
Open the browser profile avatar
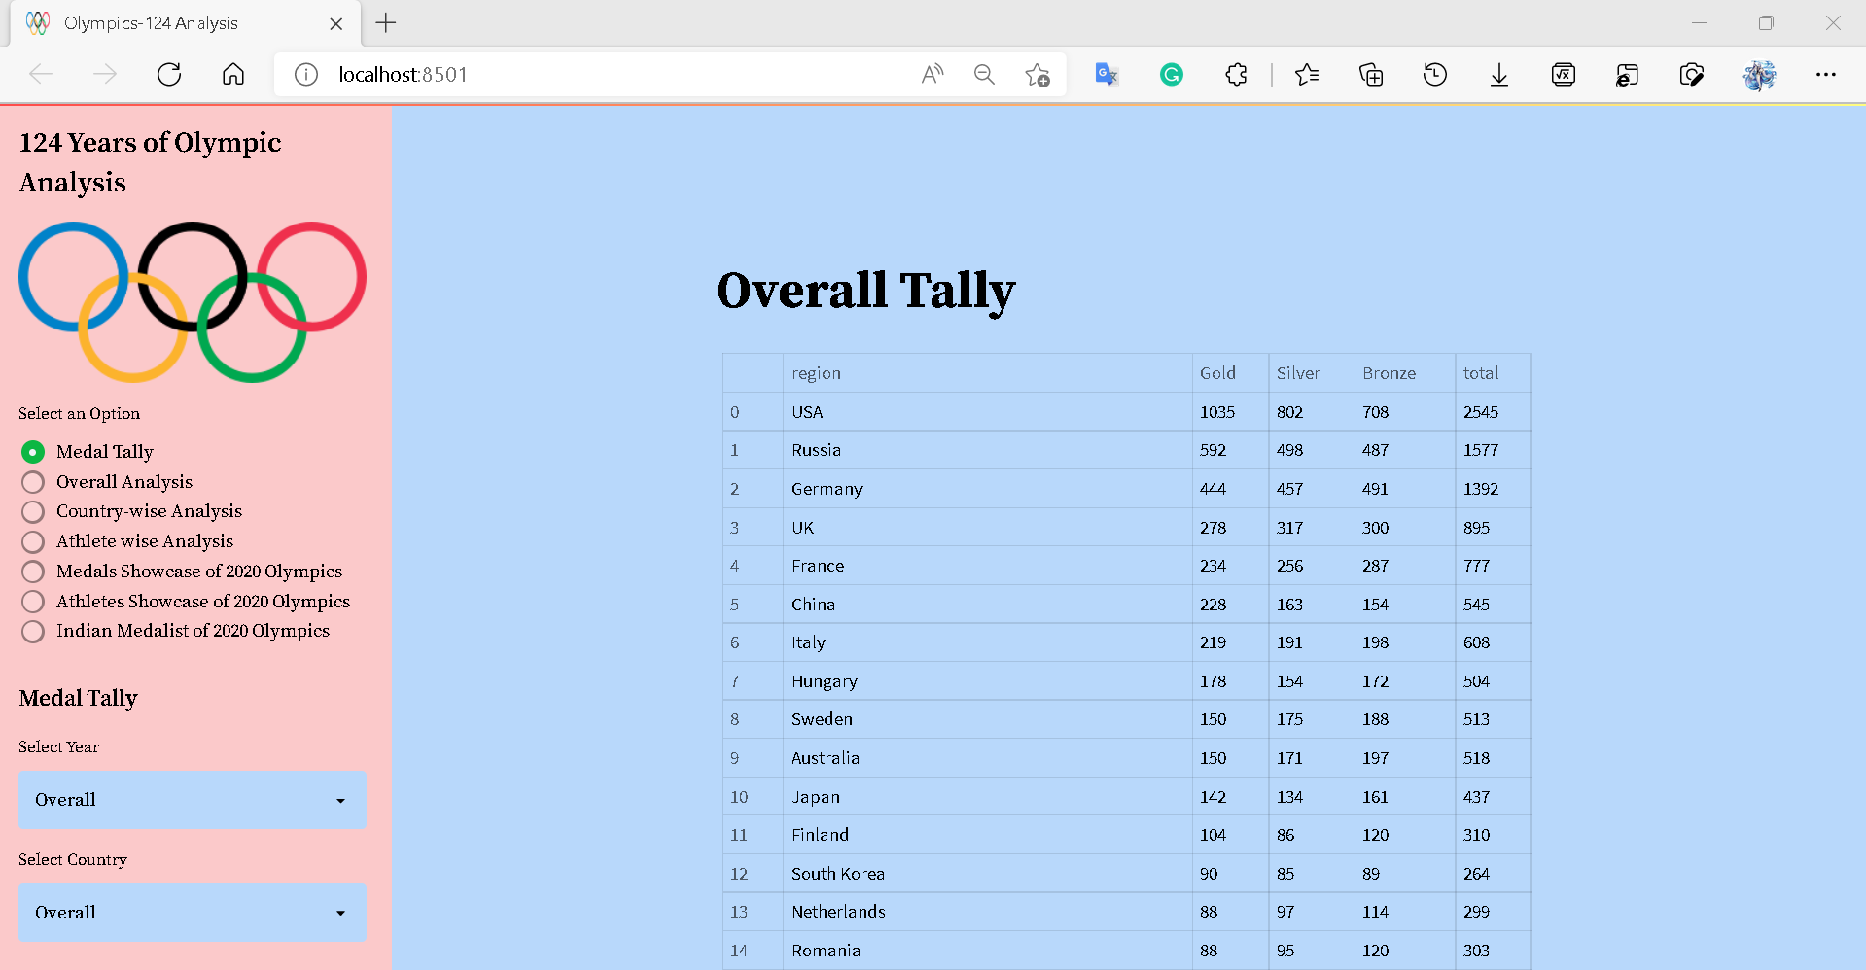pos(1759,74)
